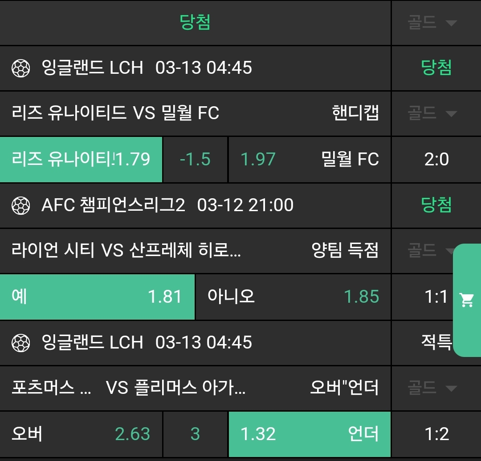Click the 2:0 final score cell

(436, 159)
